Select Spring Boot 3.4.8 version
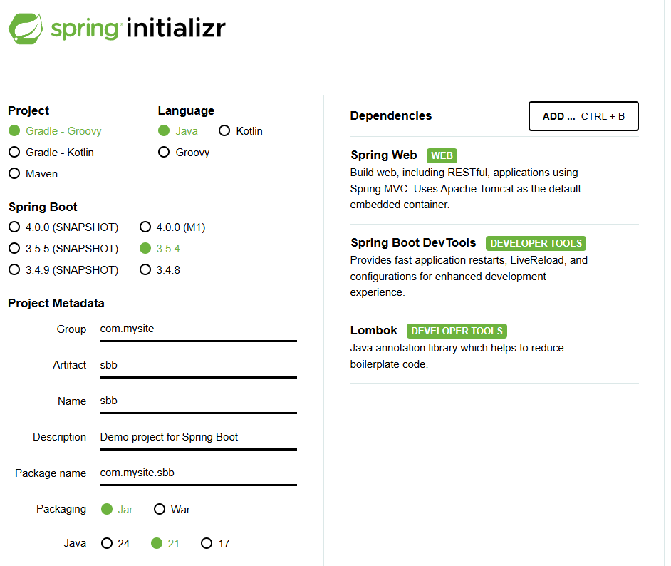Viewport: 671px width, 566px height. 160,270
